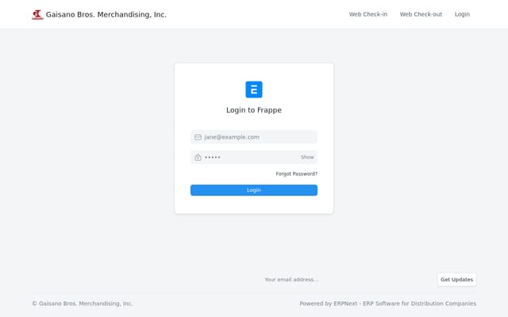This screenshot has height=317, width=508.
Task: Toggle Show password visibility
Action: (307, 157)
